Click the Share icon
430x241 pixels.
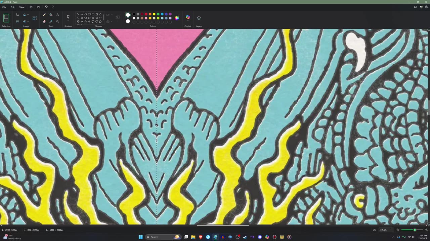[x=38, y=7]
